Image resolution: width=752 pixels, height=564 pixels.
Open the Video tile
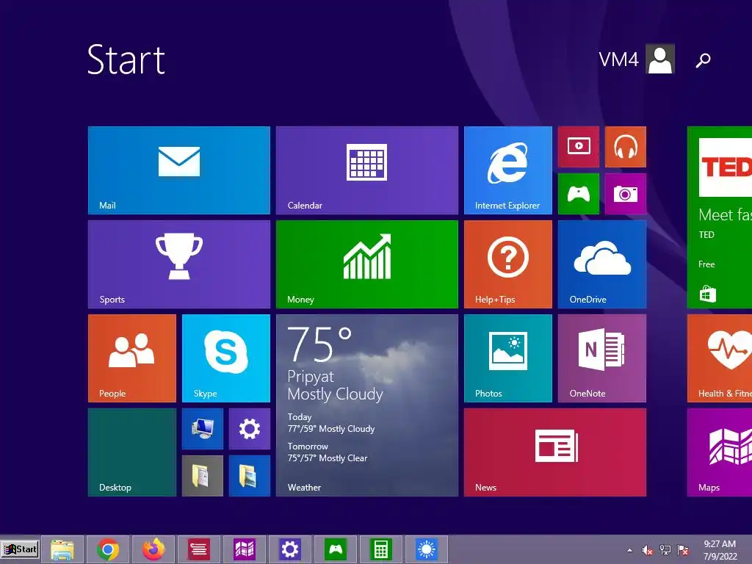pos(579,147)
